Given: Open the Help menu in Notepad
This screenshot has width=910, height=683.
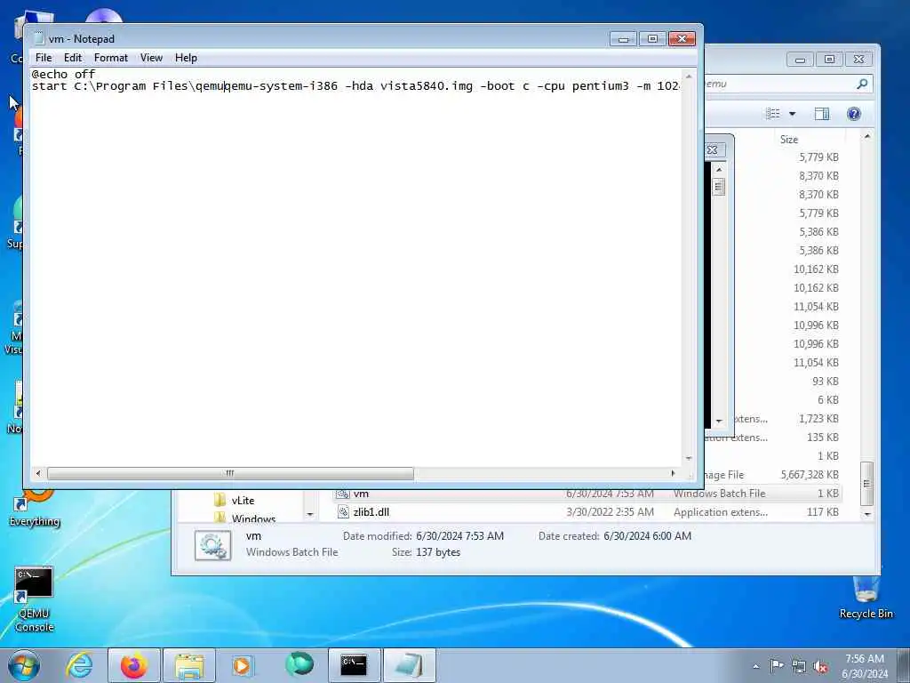Looking at the screenshot, I should pos(186,58).
